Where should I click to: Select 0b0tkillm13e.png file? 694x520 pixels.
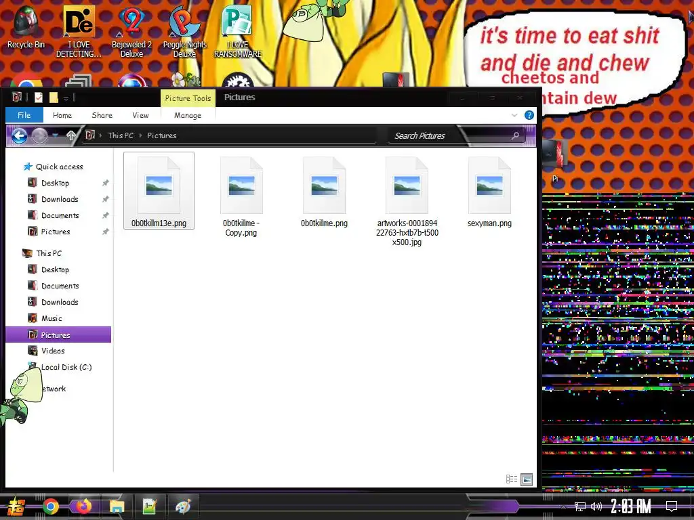pos(159,190)
